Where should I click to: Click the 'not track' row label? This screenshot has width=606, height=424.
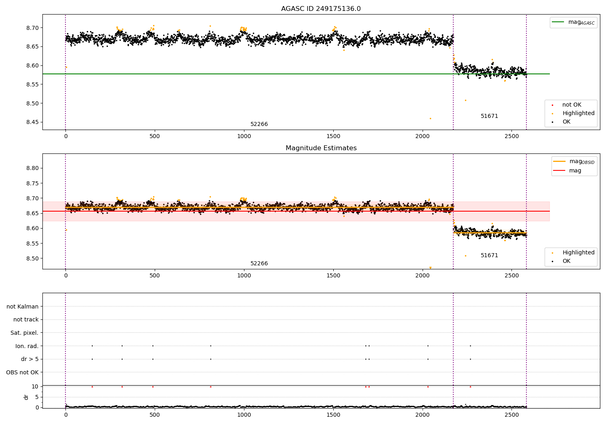(26, 320)
